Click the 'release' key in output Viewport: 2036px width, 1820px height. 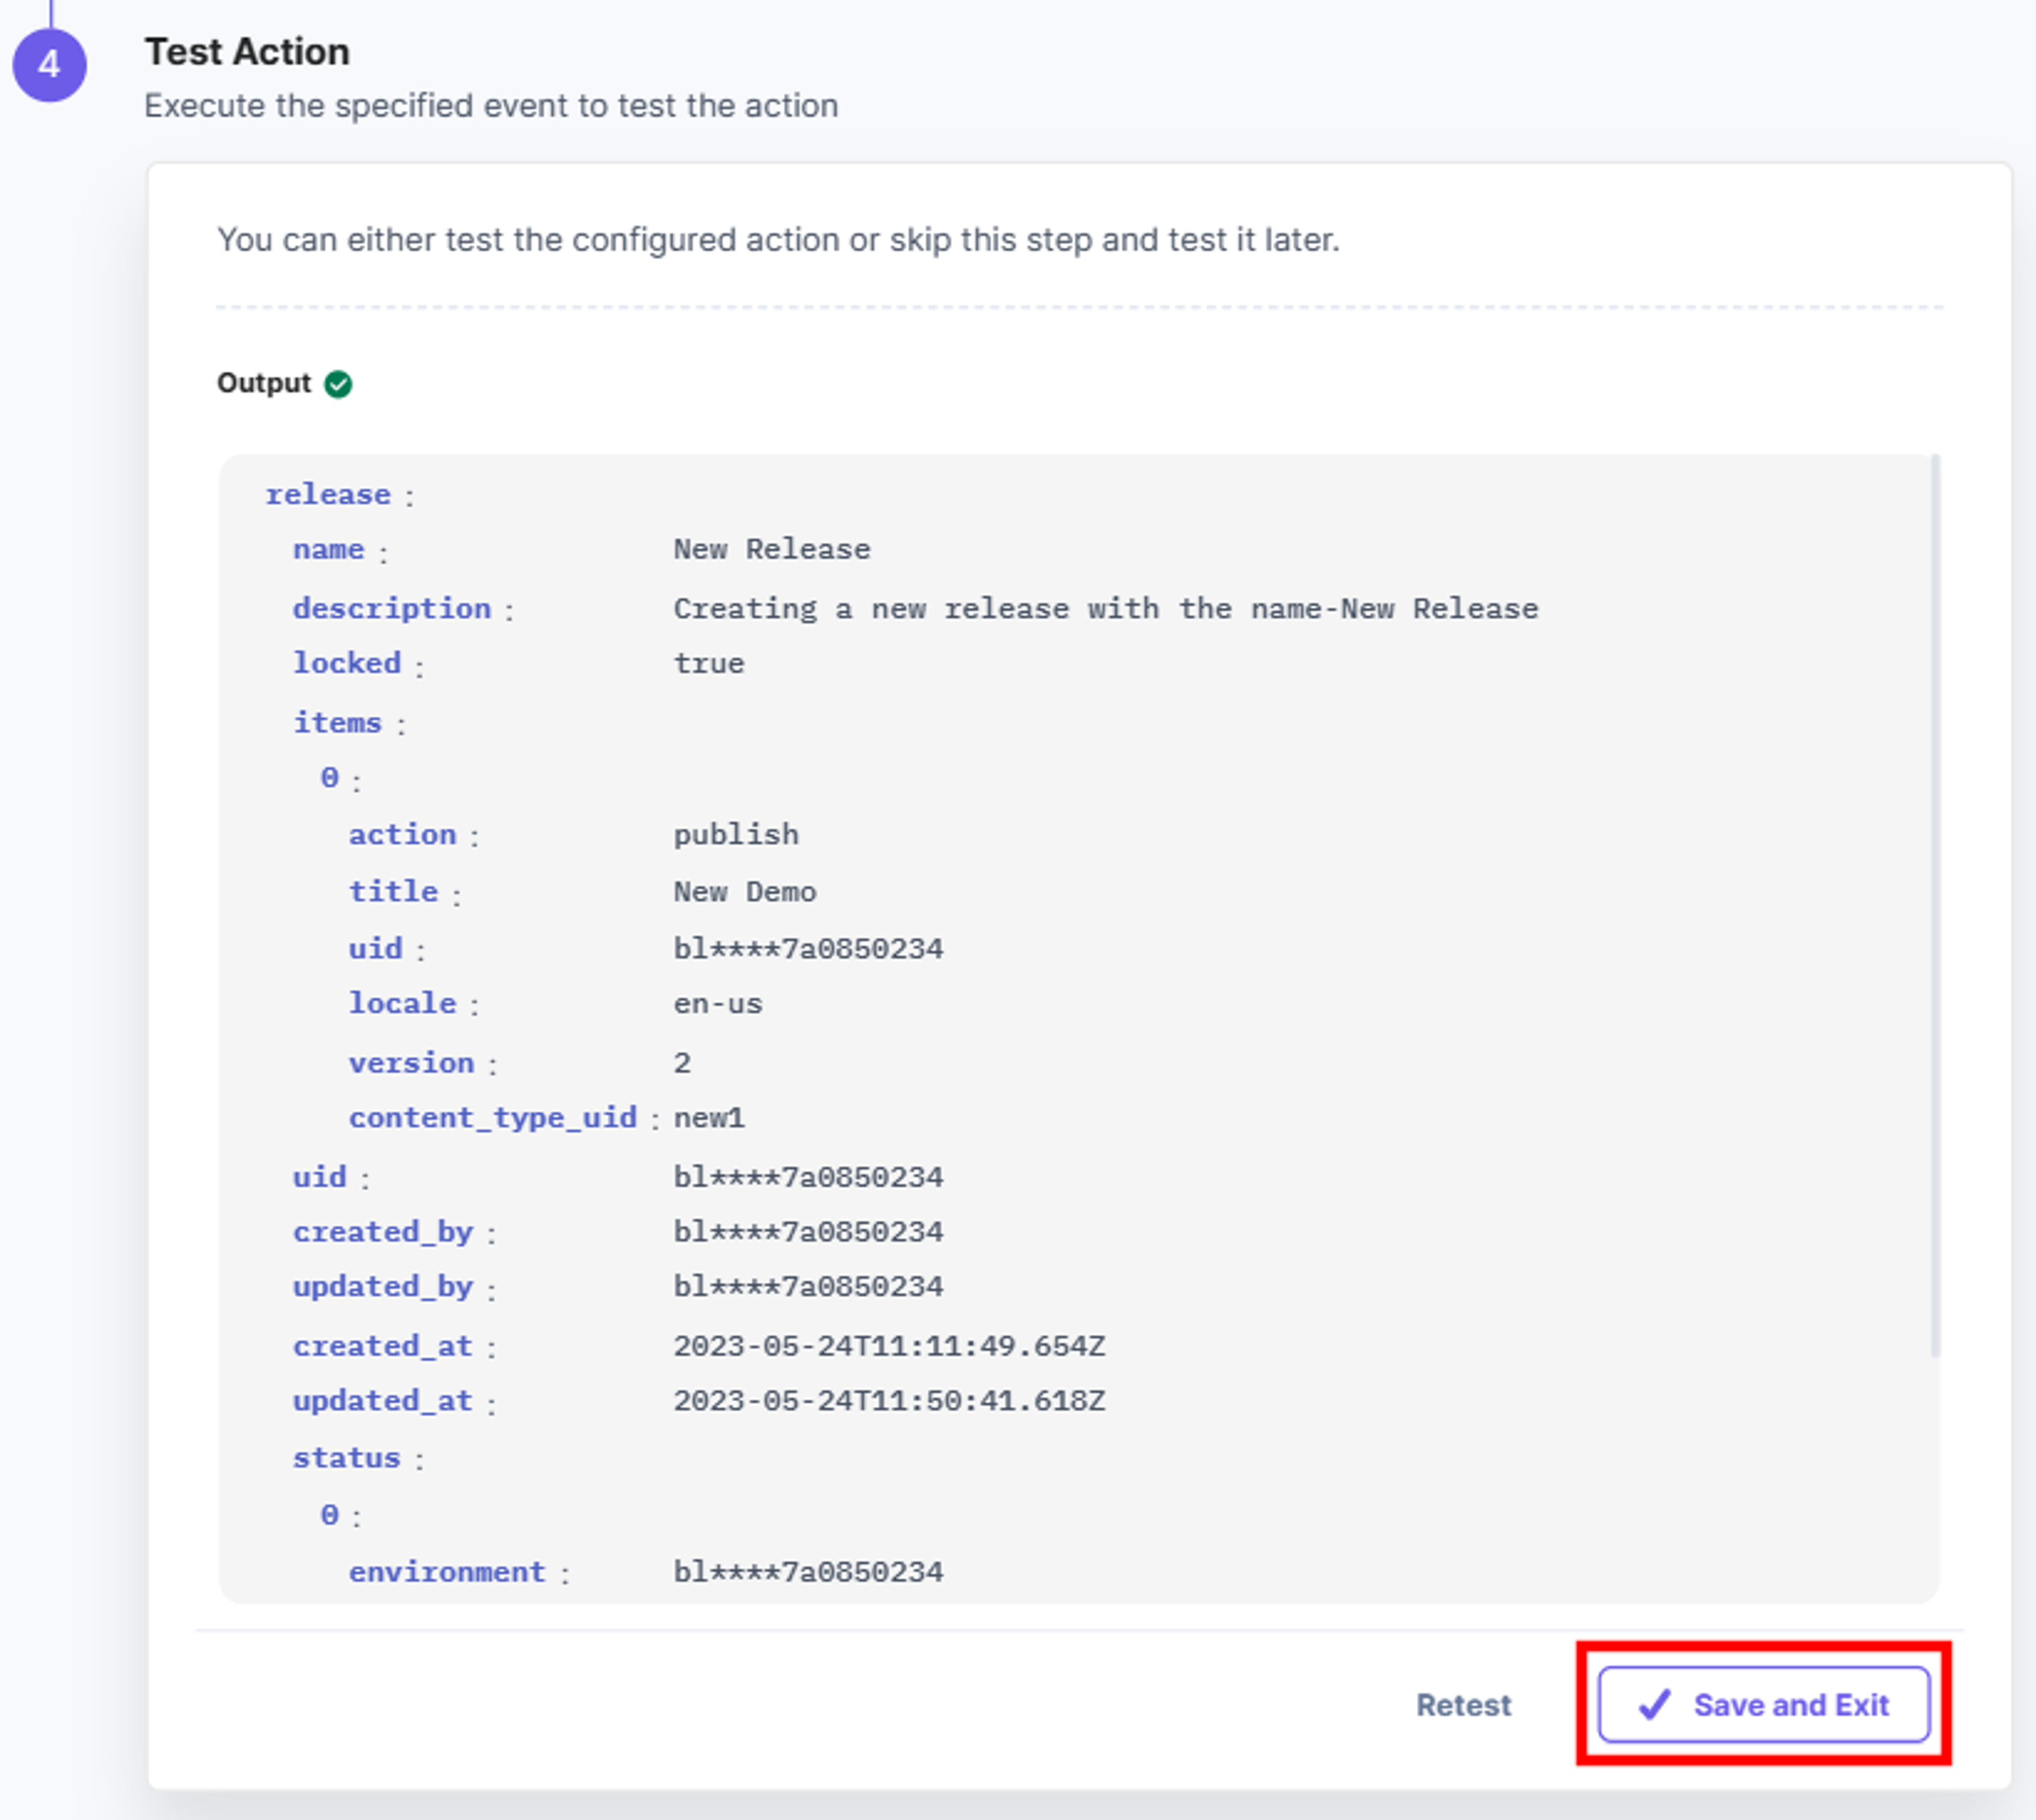coord(328,494)
